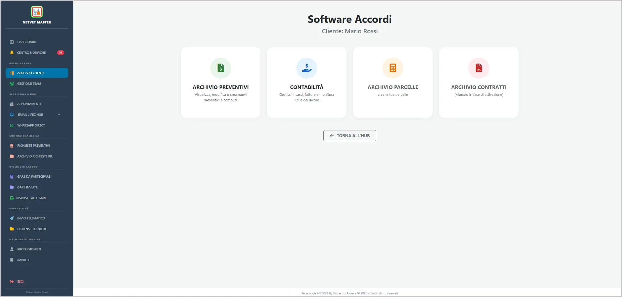
Task: Open the notification count badge 25
Action: (61, 52)
